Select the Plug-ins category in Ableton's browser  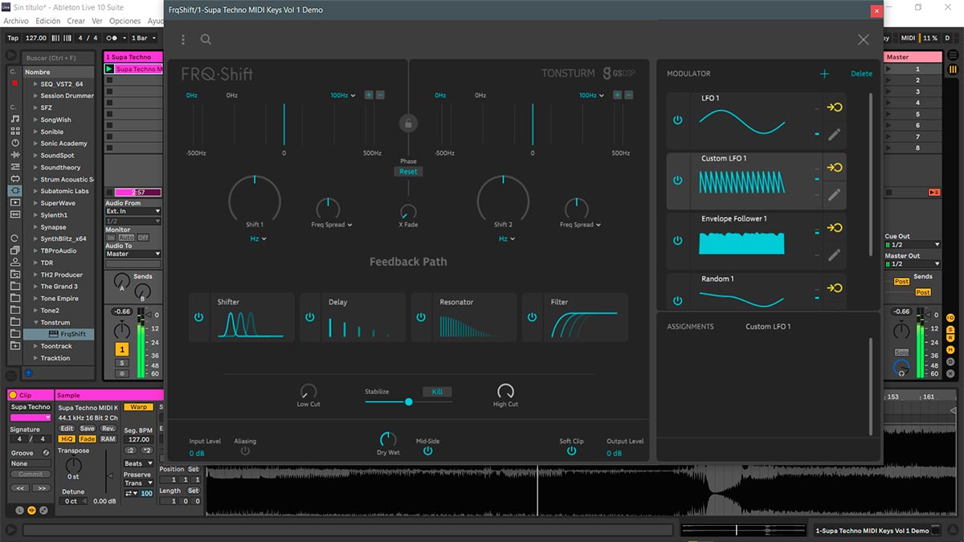tap(15, 190)
